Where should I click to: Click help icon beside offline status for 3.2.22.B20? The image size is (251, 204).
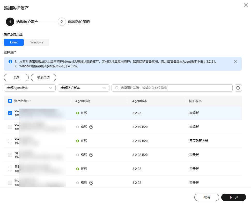[x=91, y=155]
